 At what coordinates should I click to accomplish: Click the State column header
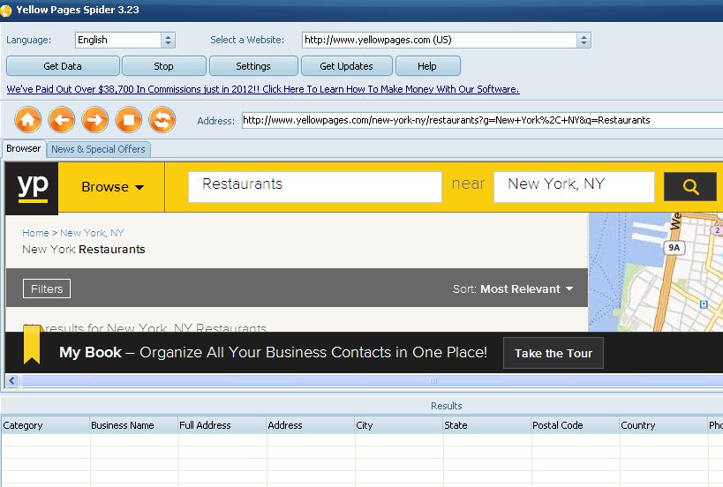tap(487, 425)
